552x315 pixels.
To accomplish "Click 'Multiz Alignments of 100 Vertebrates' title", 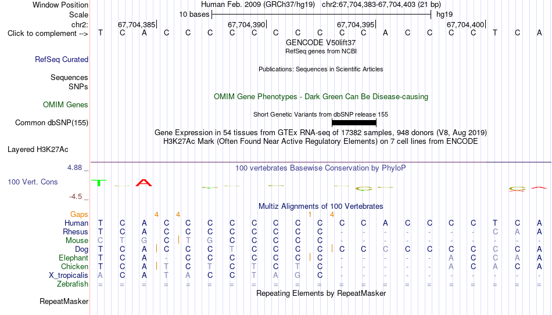I will click(321, 207).
